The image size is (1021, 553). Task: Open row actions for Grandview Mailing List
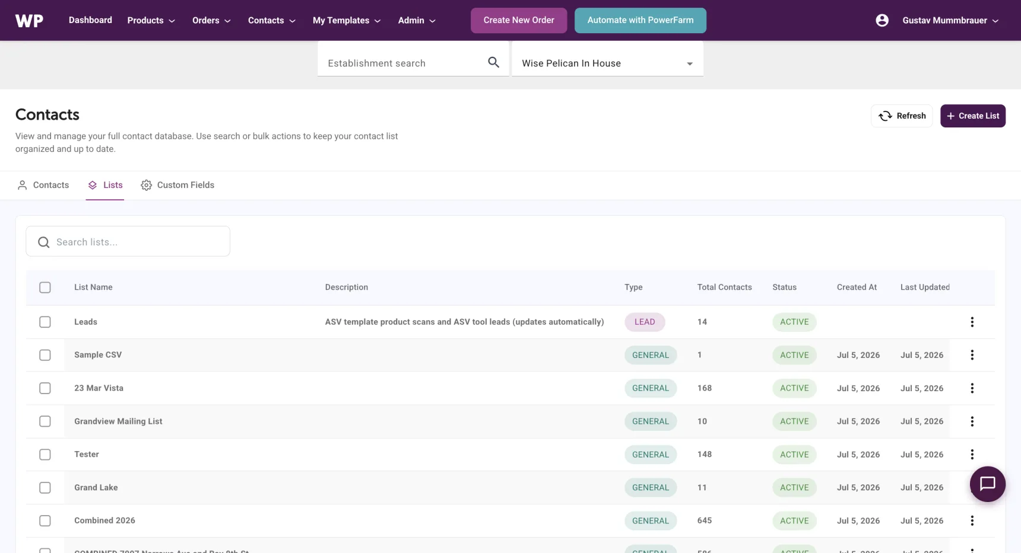tap(972, 421)
